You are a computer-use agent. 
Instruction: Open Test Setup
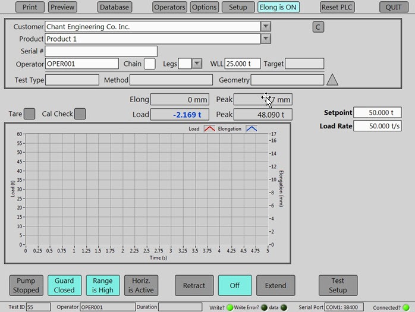click(x=338, y=285)
